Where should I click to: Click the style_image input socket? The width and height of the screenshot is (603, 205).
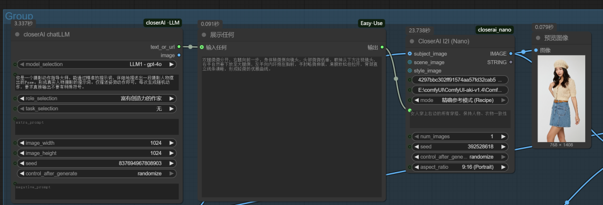(410, 71)
